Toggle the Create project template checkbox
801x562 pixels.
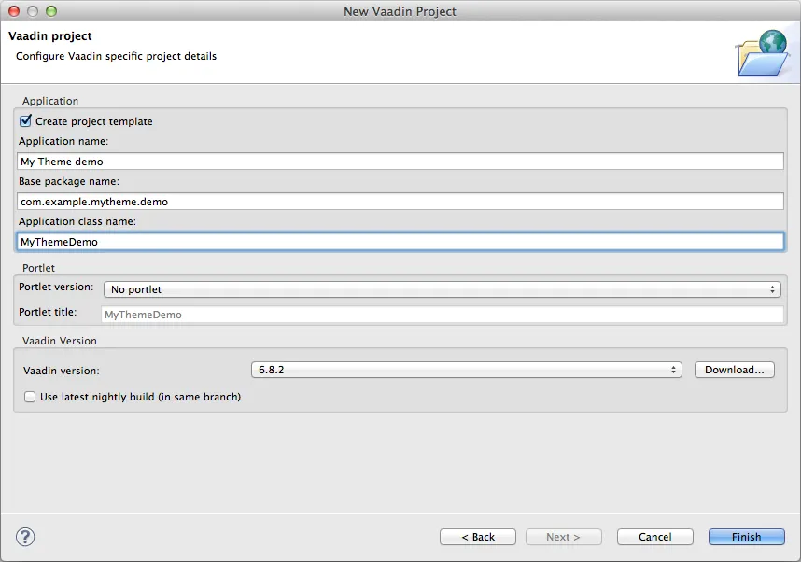coord(25,120)
